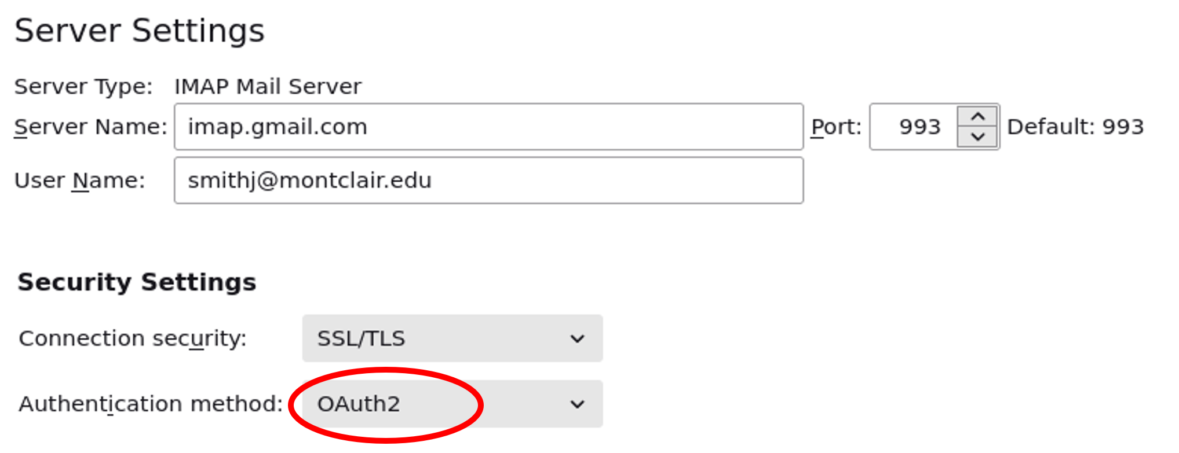Viewport: 1179px width, 453px height.
Task: Click the chevron on Authentication method dropdown
Action: tap(577, 404)
